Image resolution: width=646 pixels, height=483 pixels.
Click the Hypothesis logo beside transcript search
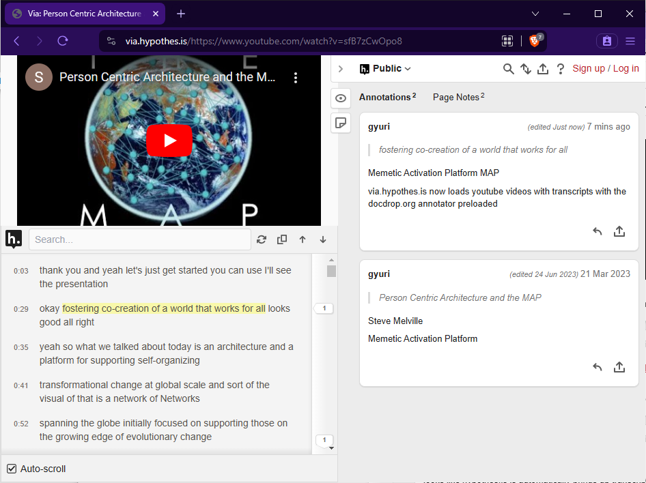click(x=14, y=239)
